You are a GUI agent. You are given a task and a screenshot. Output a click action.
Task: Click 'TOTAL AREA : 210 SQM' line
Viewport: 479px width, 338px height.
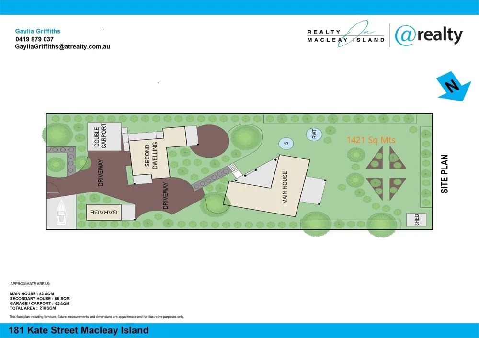[33, 308]
